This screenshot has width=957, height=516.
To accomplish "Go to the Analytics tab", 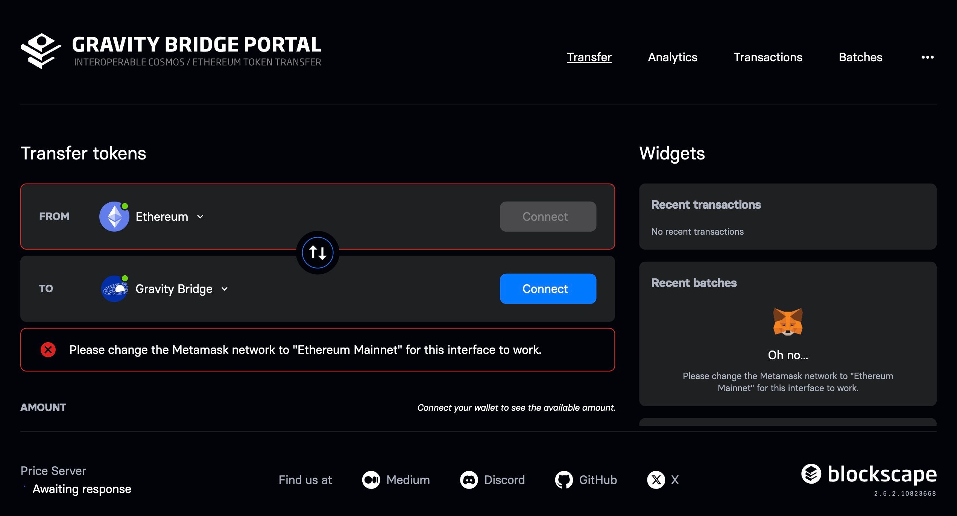I will tap(672, 57).
